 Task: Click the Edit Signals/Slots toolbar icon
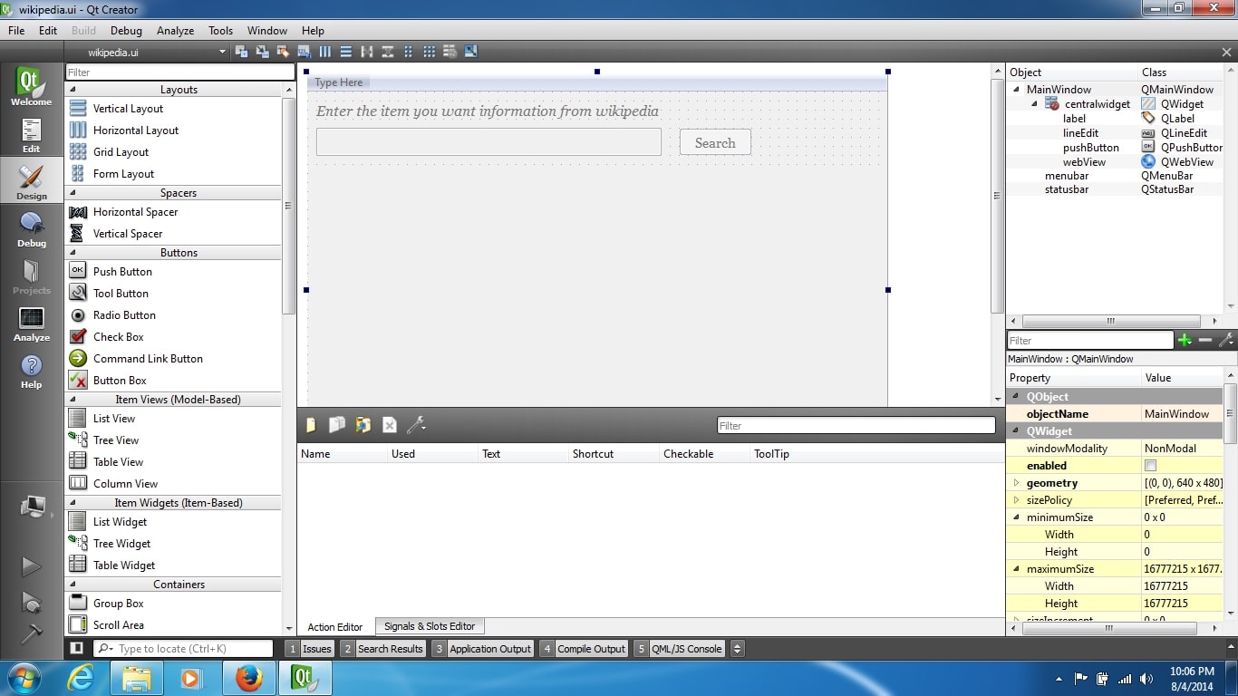pos(263,52)
